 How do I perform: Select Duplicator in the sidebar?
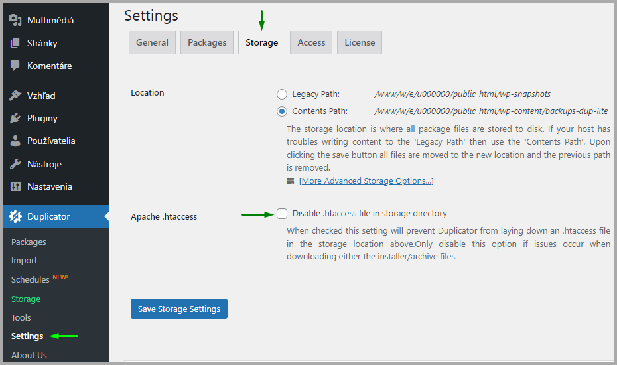pos(56,216)
